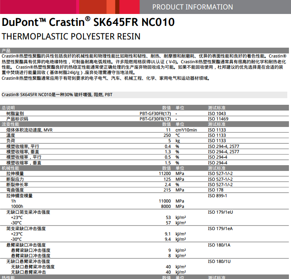Click the value 9 for 悬臂梁缺口冲击强度
The width and height of the screenshot is (291, 279).
pyautogui.click(x=169, y=250)
